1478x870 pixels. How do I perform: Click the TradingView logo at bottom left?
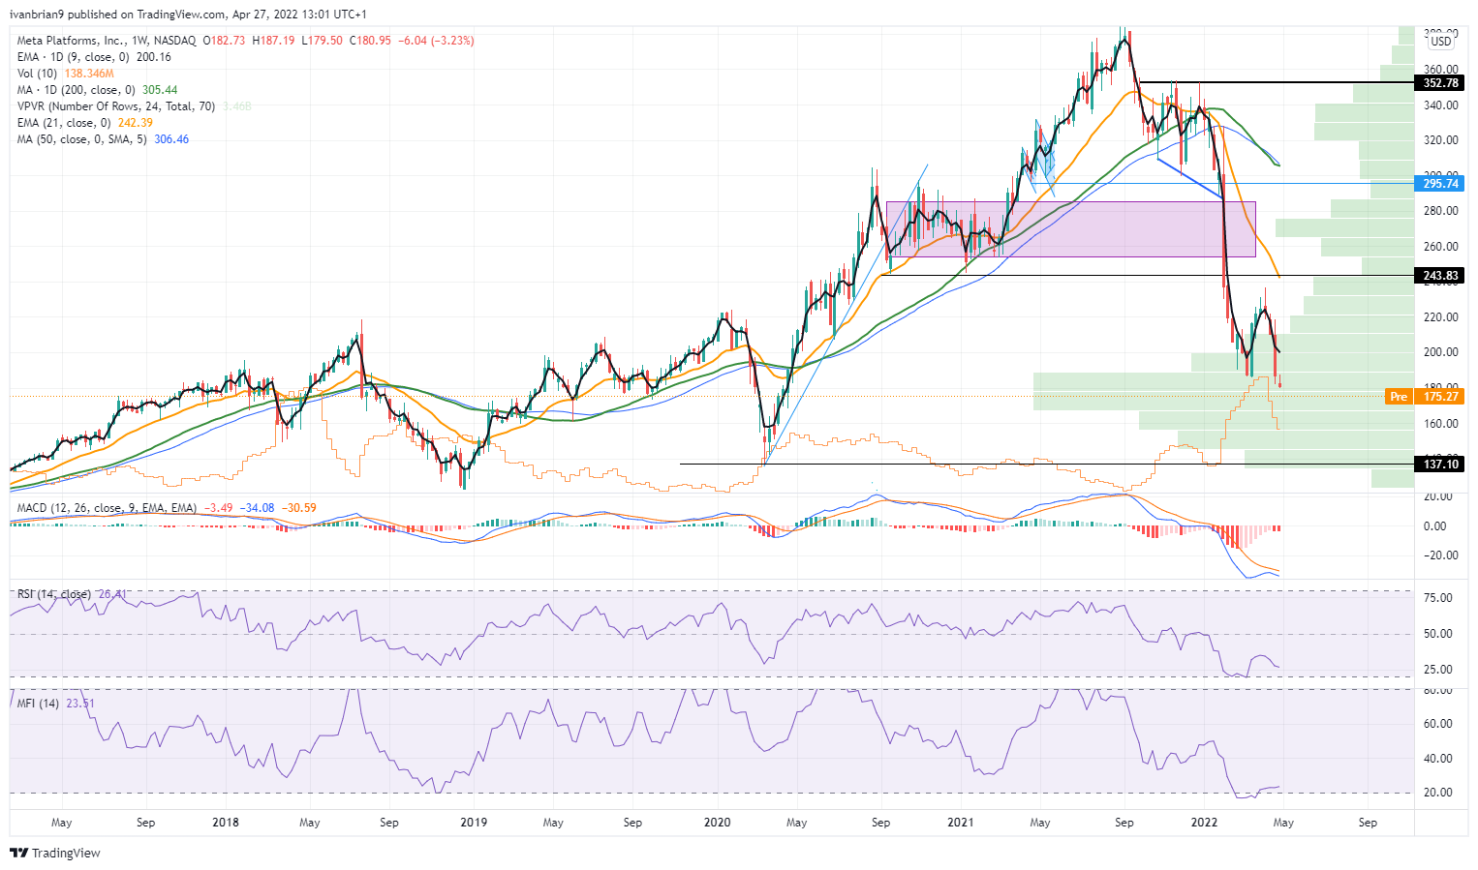click(x=55, y=853)
